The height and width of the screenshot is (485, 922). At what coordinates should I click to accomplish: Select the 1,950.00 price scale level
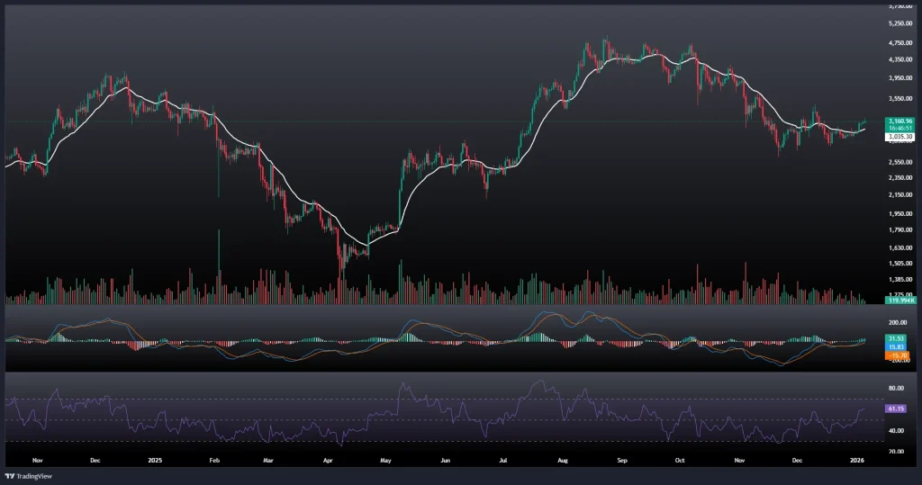pyautogui.click(x=900, y=213)
